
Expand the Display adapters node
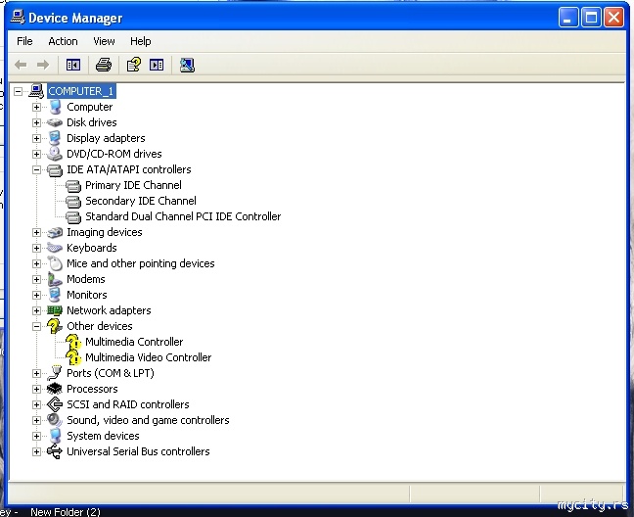tap(36, 138)
